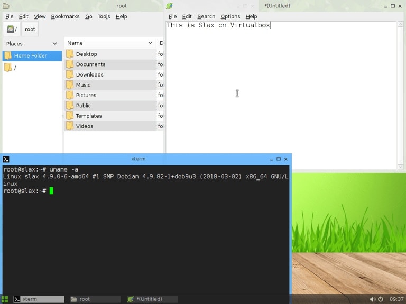Click the Videos folder icon
The image size is (406, 304).
point(70,126)
